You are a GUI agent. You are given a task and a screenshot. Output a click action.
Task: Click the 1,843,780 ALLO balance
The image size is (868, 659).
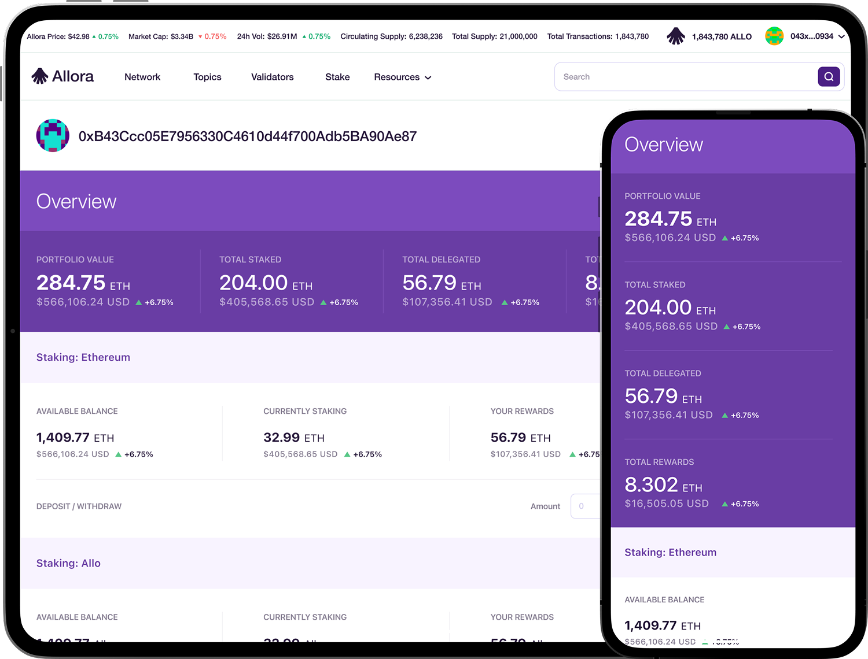point(722,36)
